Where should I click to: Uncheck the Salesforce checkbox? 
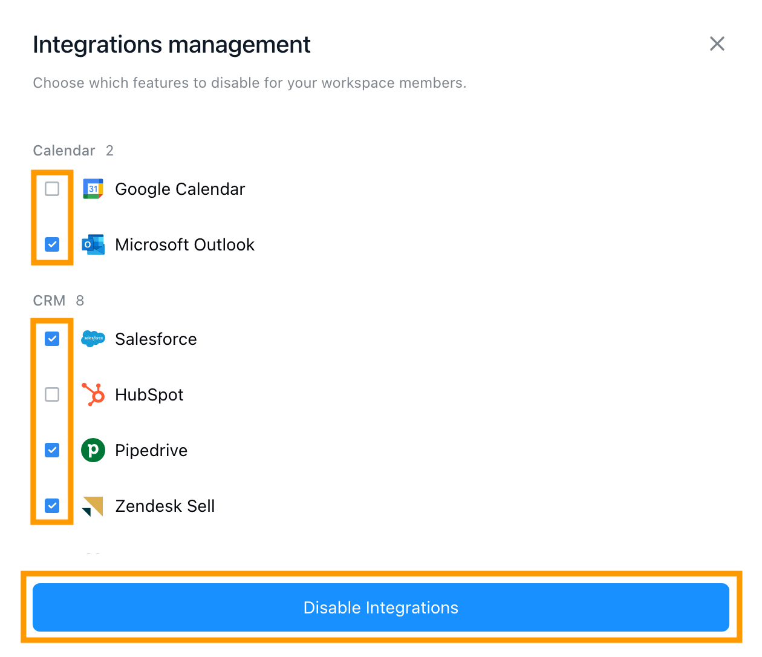(52, 339)
